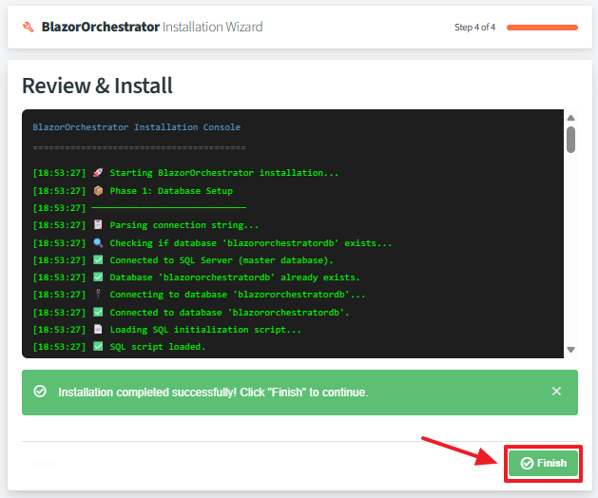Click green checkmark beside Connected to SQL Server
Image resolution: width=598 pixels, height=498 pixels.
pos(97,260)
